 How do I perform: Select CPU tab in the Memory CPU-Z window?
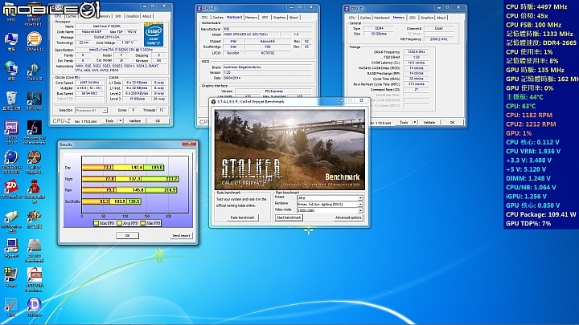click(x=352, y=18)
